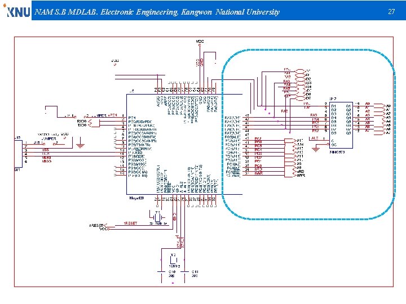Select the red PC0 net label
Screen dimensions: 406x304
tap(258, 166)
